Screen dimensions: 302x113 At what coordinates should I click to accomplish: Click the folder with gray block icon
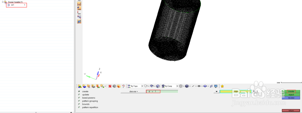tap(93, 86)
